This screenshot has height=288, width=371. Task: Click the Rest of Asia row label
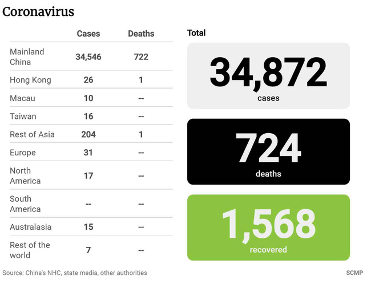pyautogui.click(x=33, y=134)
